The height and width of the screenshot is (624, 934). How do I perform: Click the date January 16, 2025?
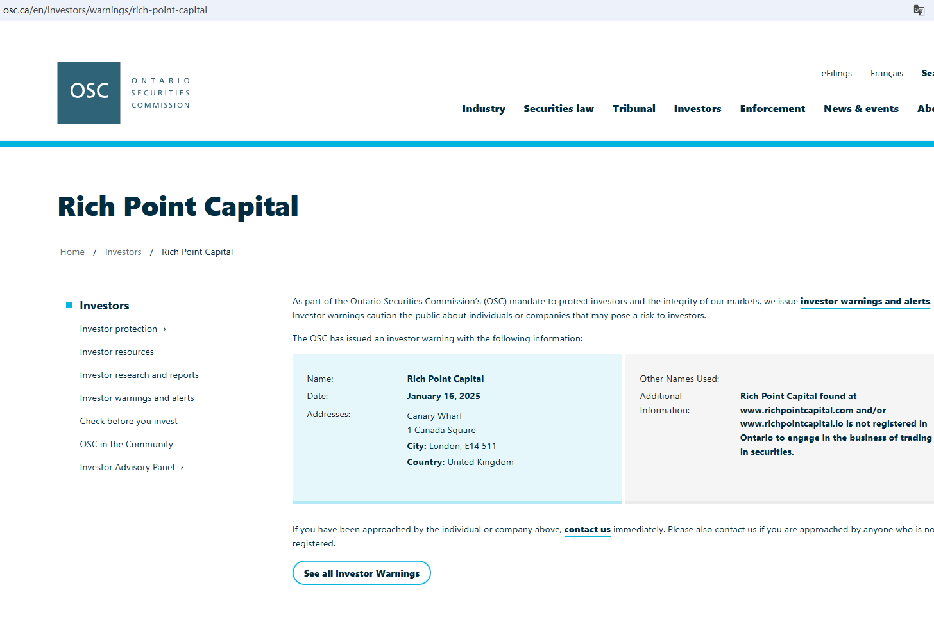click(x=444, y=397)
